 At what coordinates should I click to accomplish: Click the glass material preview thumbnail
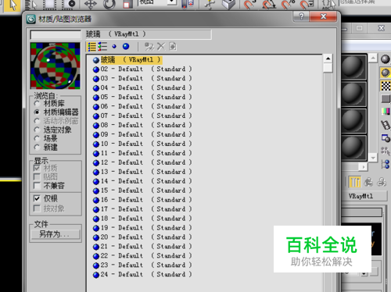(56, 66)
